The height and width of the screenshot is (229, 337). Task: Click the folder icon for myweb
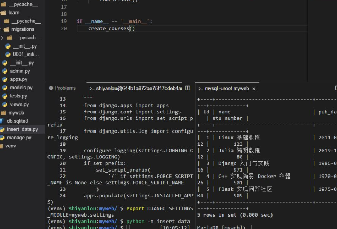(x=3, y=113)
